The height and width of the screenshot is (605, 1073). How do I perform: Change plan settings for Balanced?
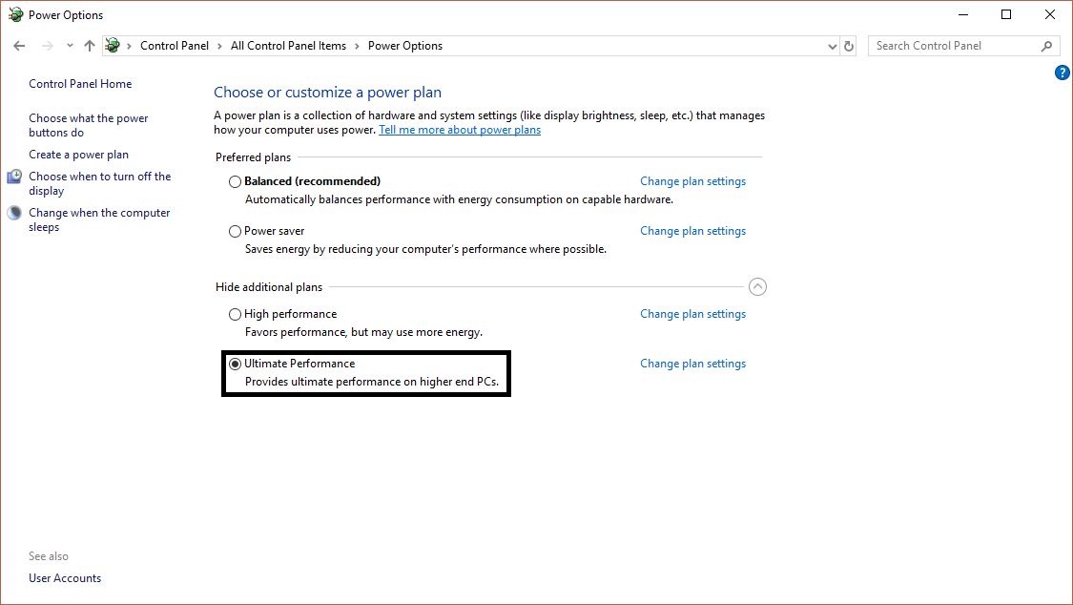click(x=692, y=181)
